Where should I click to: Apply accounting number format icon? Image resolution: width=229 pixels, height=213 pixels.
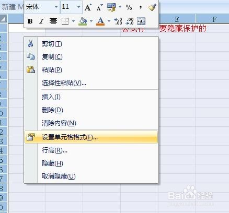[111, 7]
